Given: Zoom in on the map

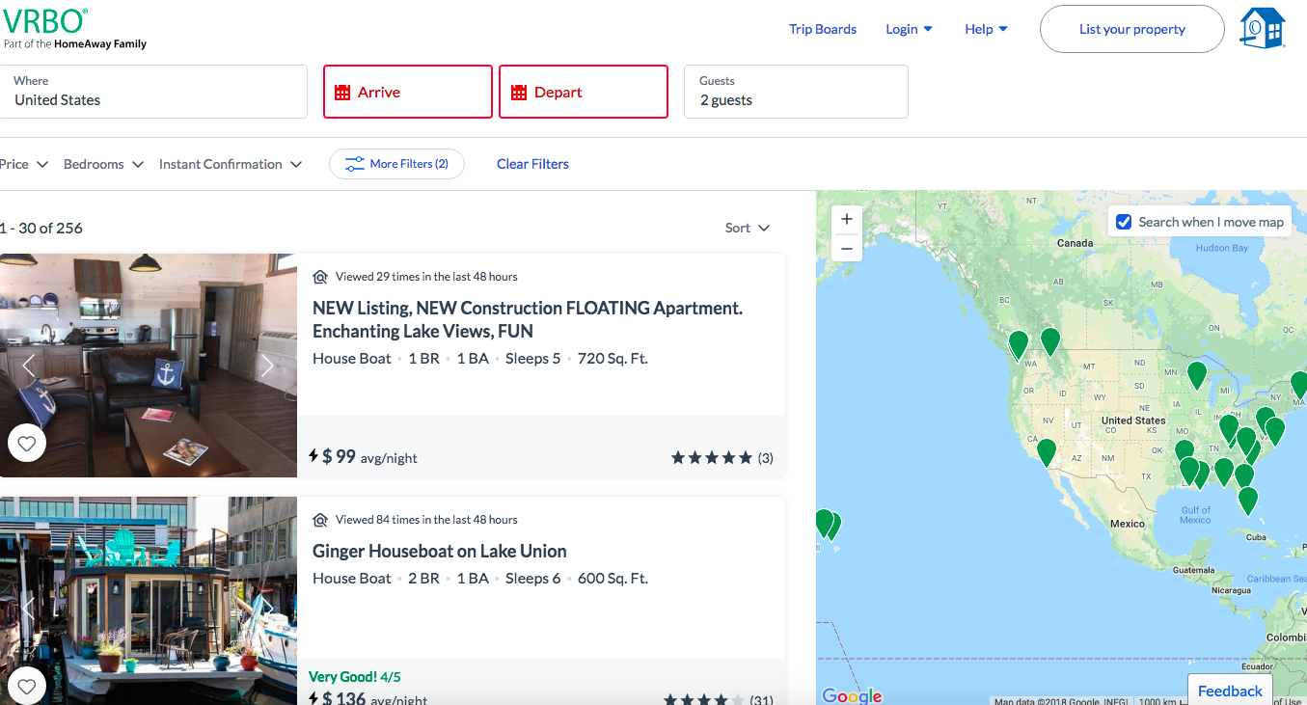Looking at the screenshot, I should [x=846, y=219].
